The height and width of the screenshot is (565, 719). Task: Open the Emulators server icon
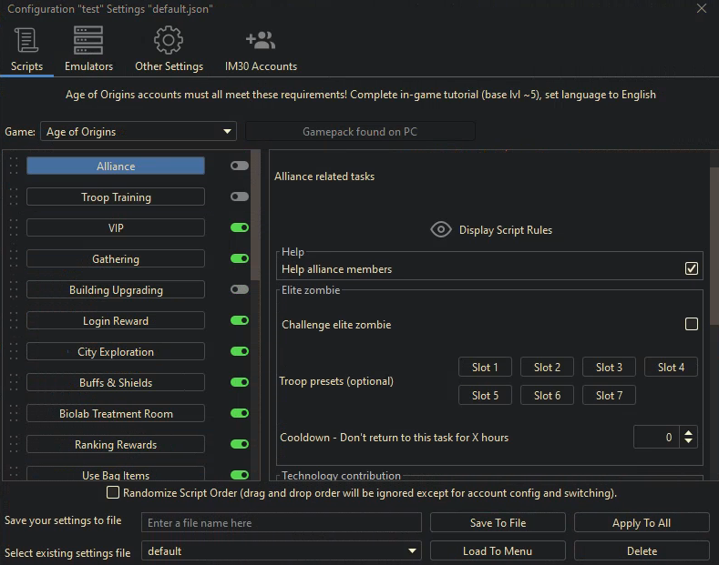(88, 41)
